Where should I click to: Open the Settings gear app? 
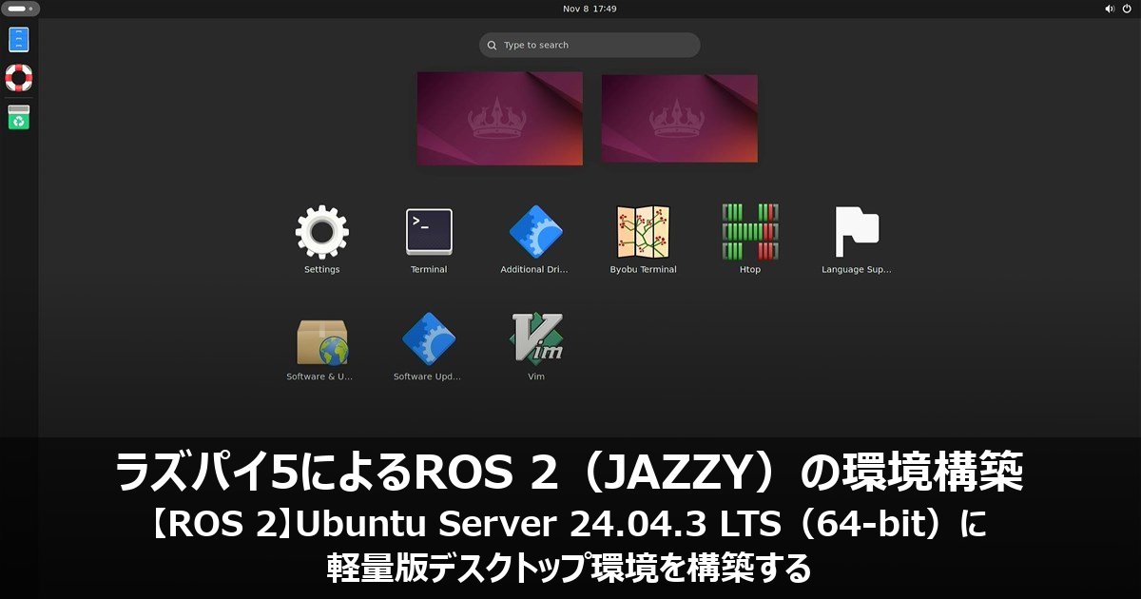321,234
